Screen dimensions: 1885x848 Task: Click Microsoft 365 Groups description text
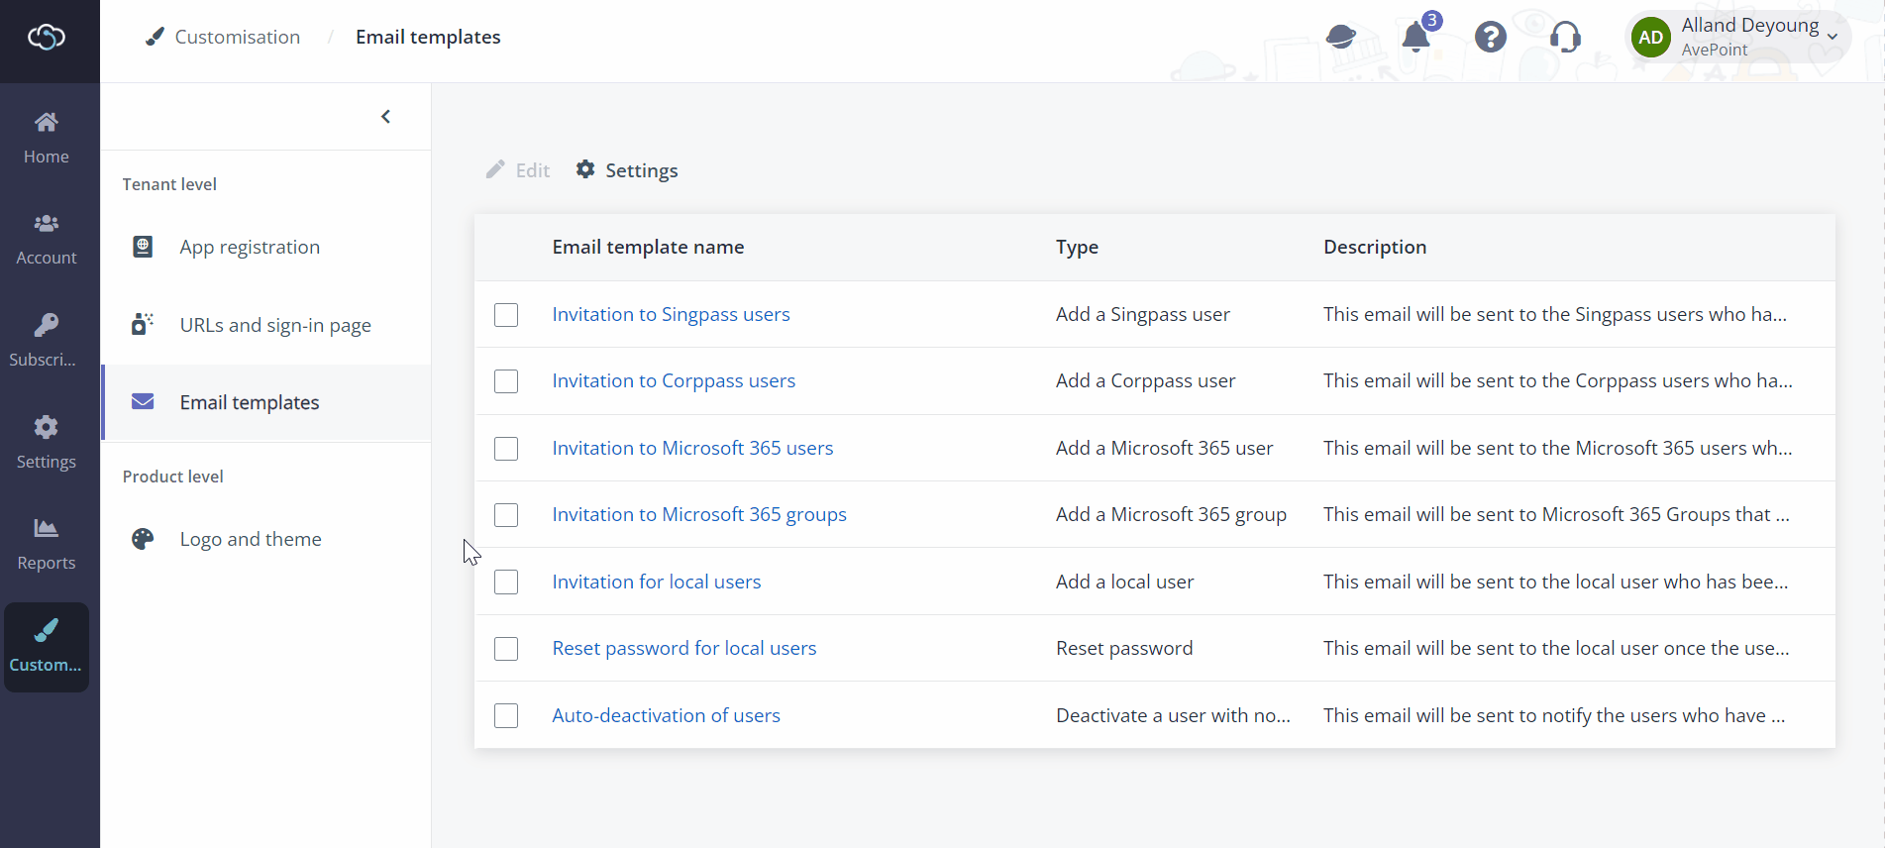1556,514
